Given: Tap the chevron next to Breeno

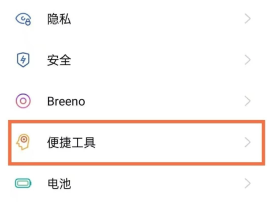Looking at the screenshot, I should pos(248,101).
